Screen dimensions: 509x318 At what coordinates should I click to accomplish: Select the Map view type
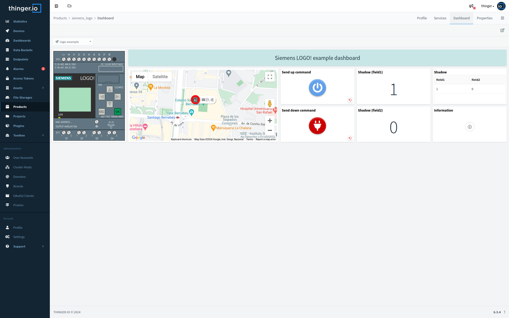140,77
